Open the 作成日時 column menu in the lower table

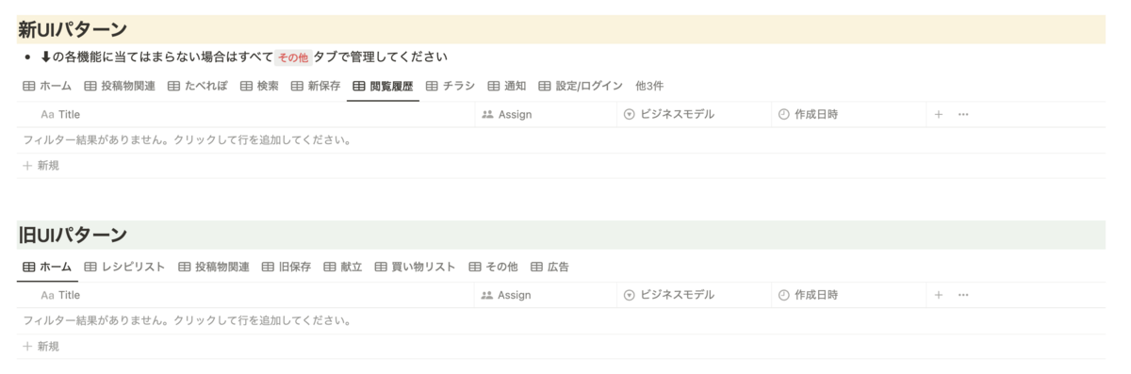849,295
